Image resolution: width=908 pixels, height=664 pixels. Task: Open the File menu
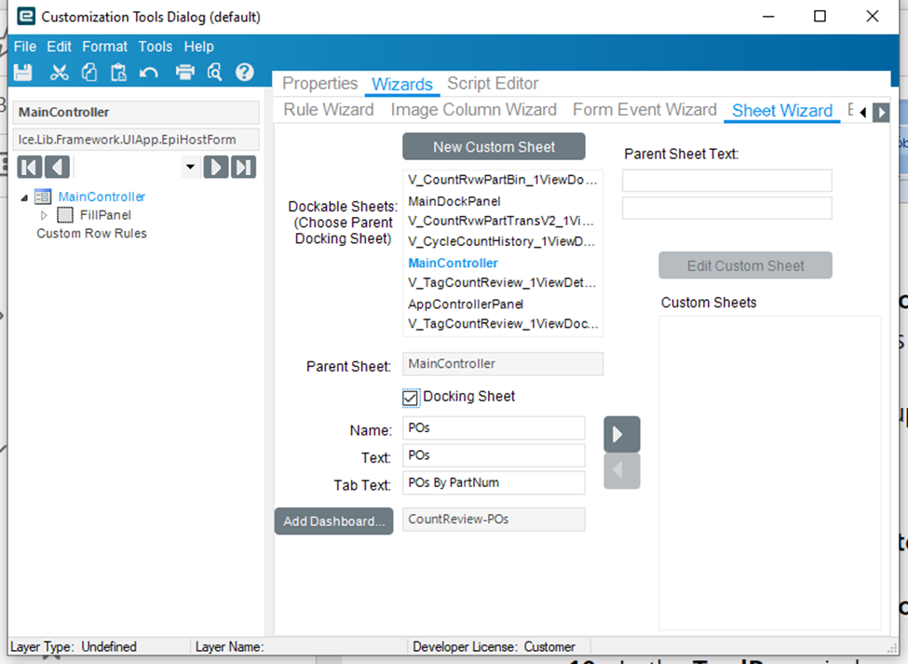click(25, 47)
